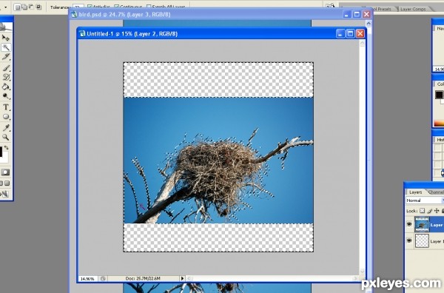Swap foreground and background colors
The height and width of the screenshot is (293, 444).
pyautogui.click(x=6, y=148)
